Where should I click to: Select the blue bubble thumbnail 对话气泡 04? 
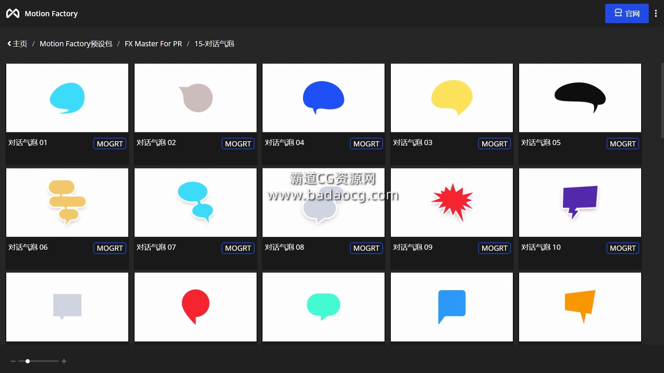[323, 98]
